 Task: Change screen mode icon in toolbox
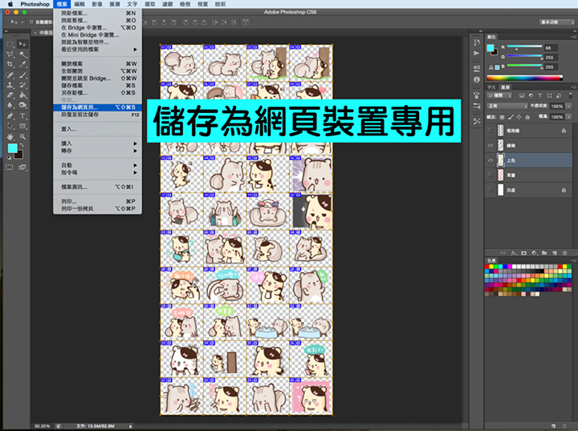22,167
